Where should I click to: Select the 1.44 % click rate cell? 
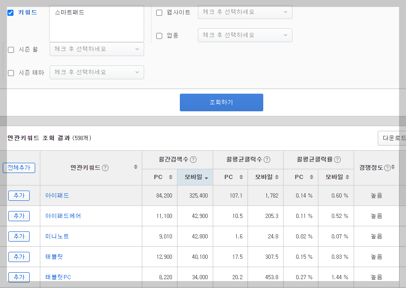tap(340, 277)
